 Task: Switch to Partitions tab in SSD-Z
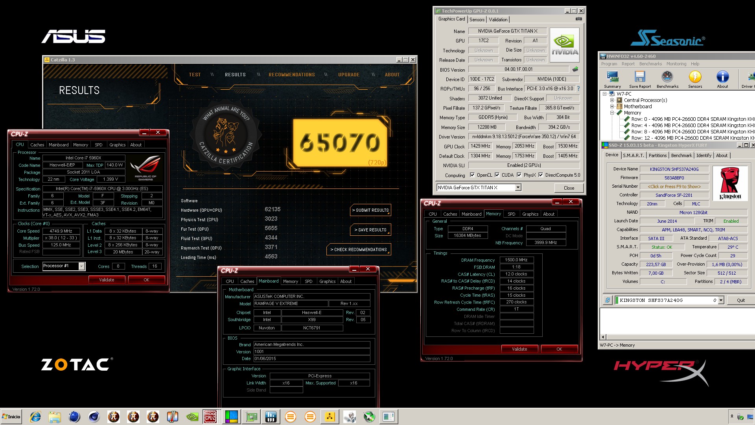[657, 155]
